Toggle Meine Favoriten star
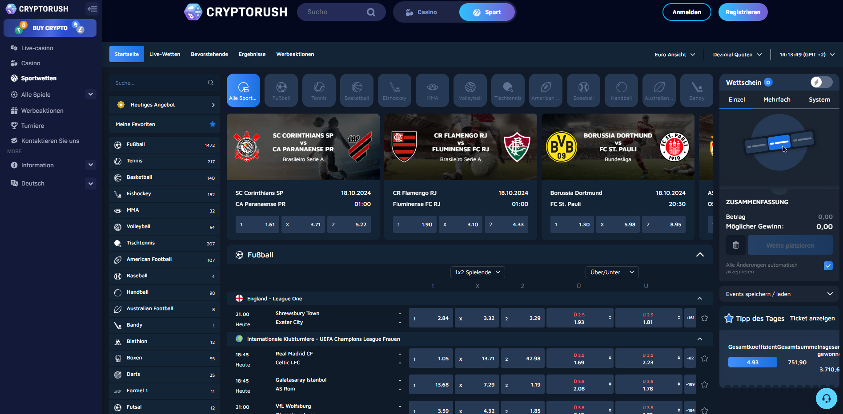 213,124
